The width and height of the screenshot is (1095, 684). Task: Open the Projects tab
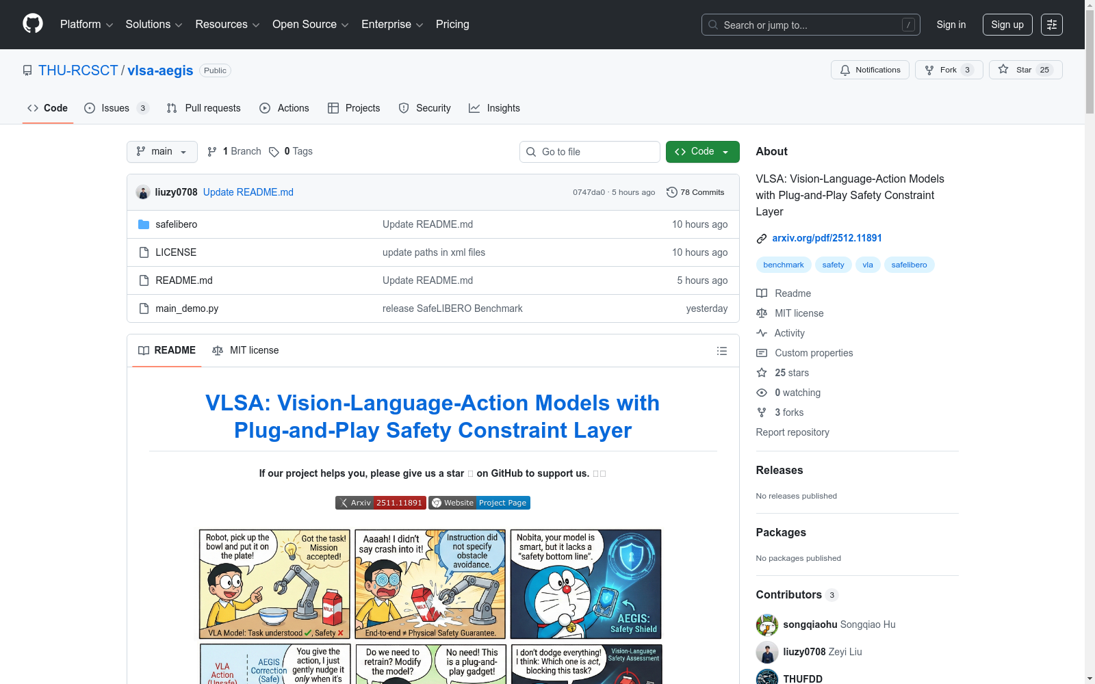[354, 108]
